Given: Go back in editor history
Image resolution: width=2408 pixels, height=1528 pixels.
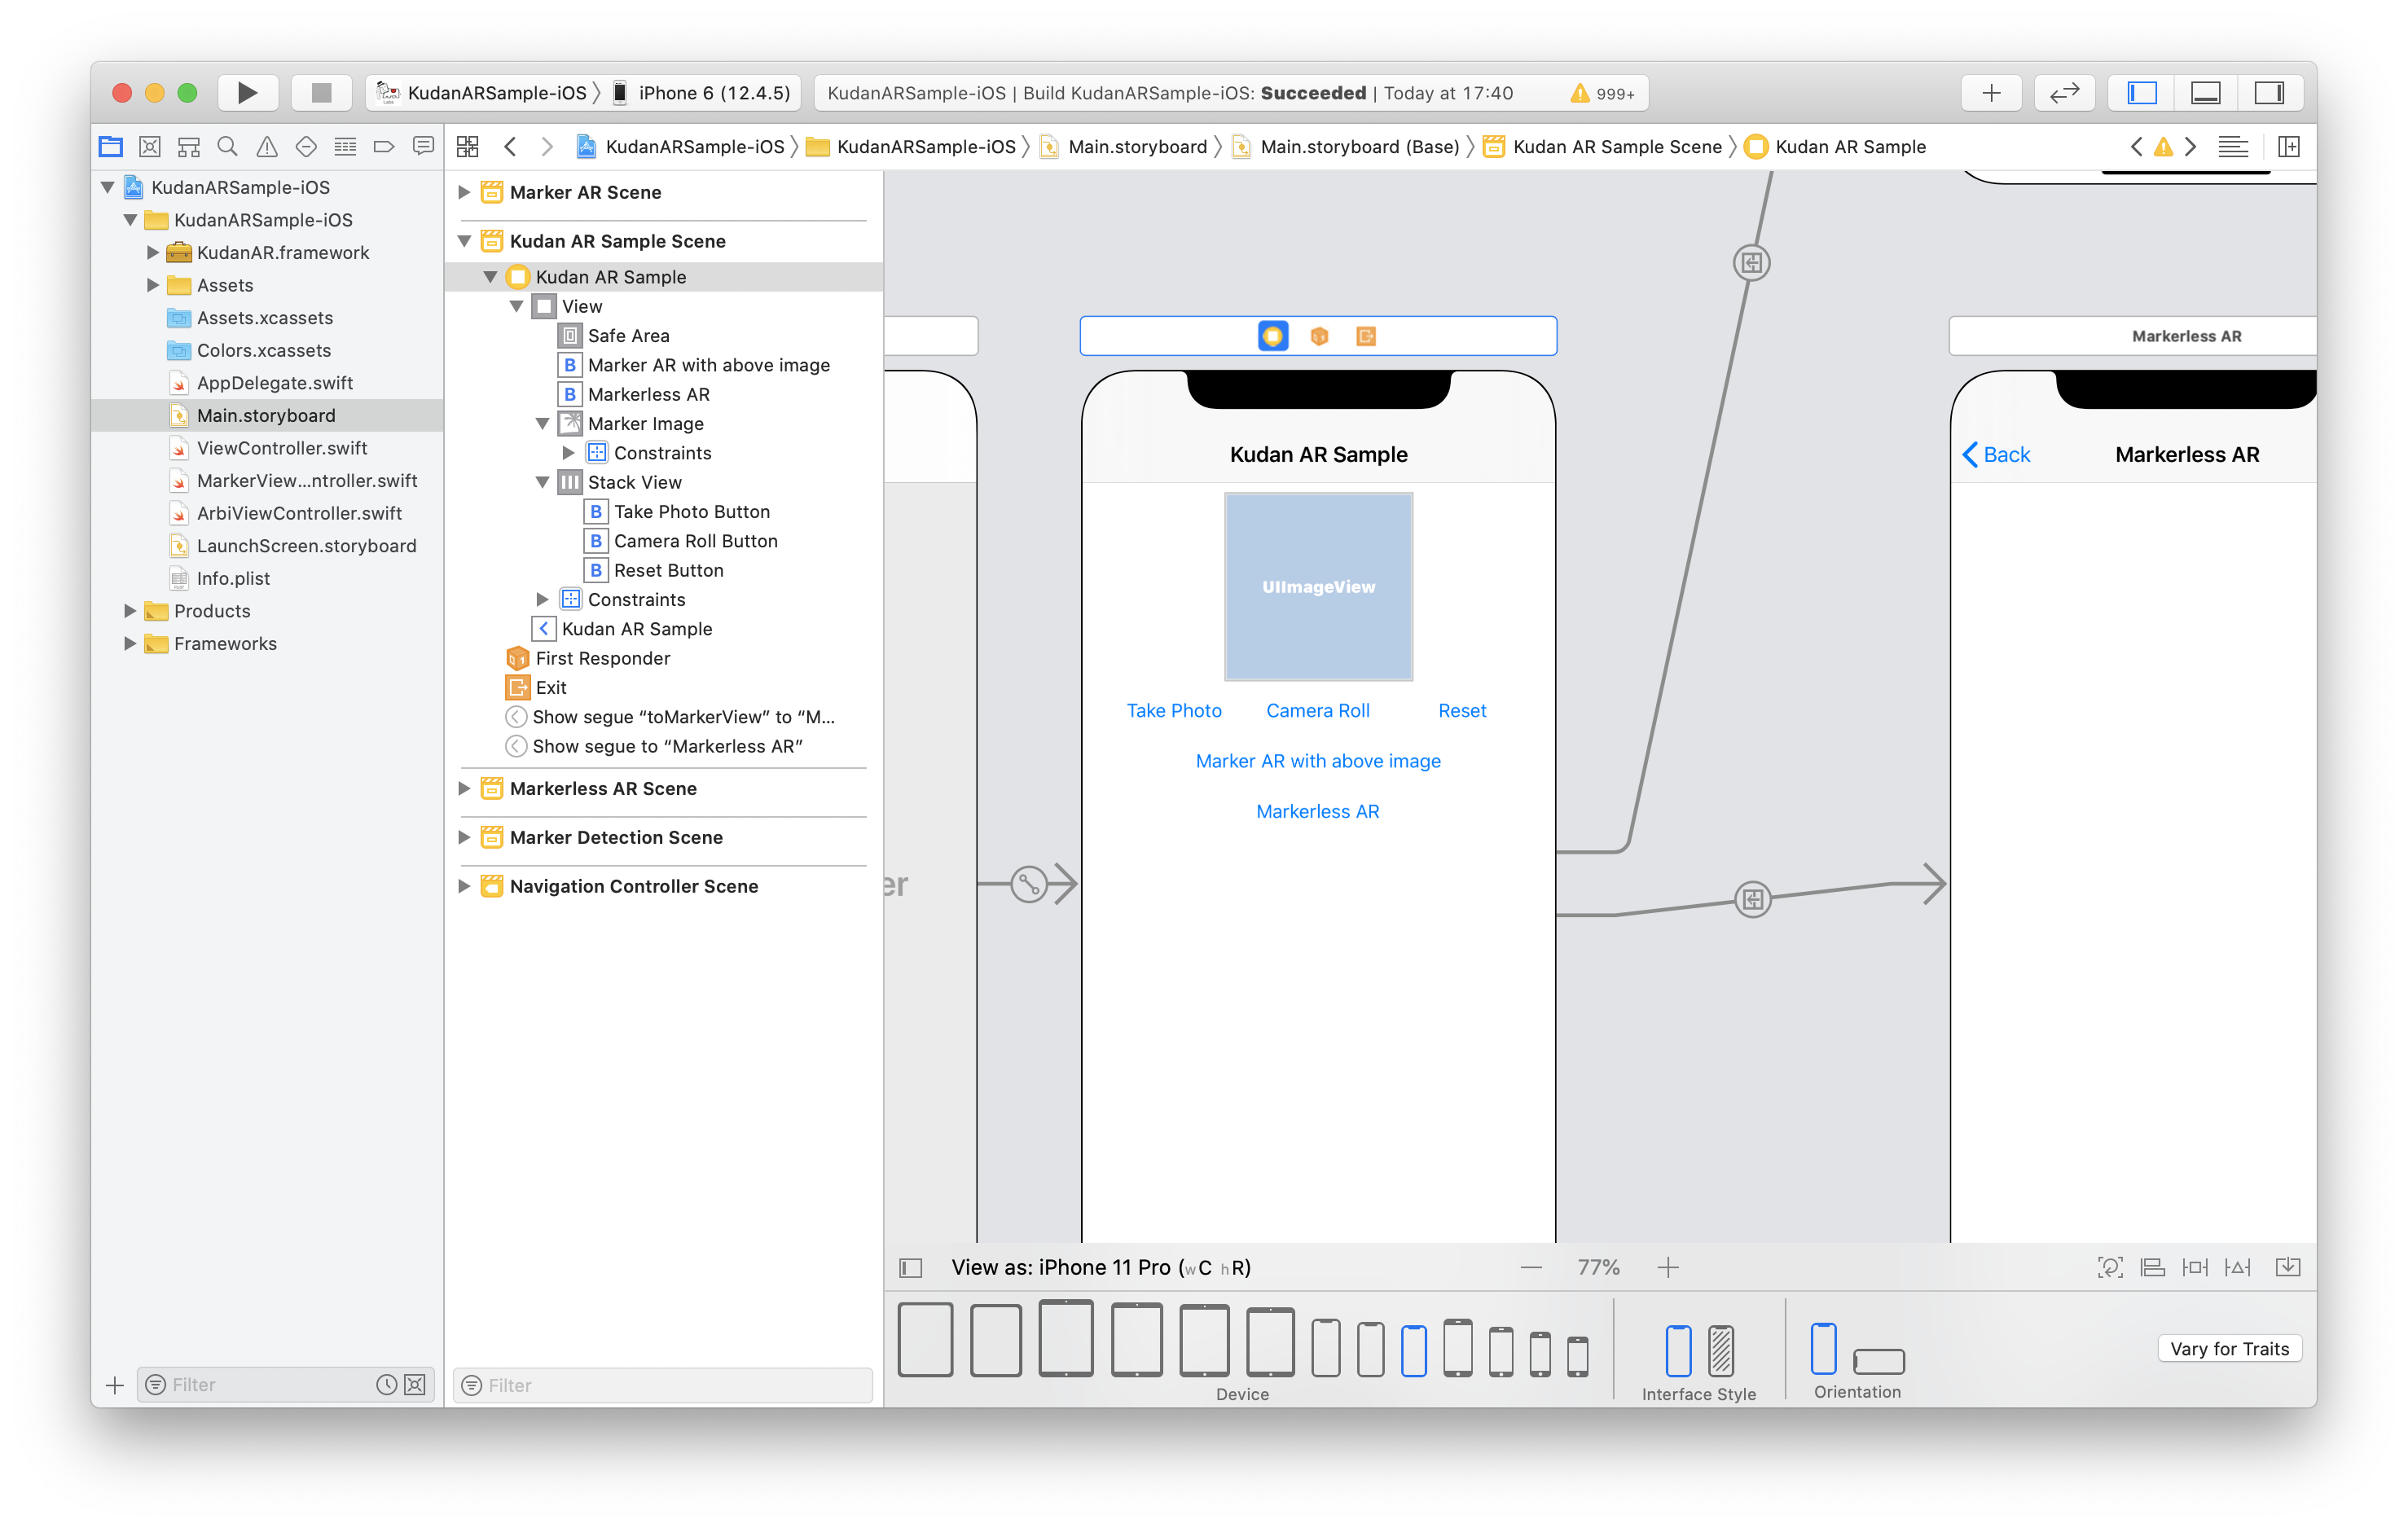Looking at the screenshot, I should (511, 147).
